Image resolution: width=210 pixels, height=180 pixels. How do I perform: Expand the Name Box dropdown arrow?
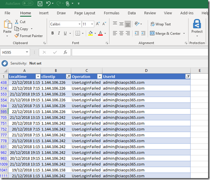pyautogui.click(x=27, y=52)
